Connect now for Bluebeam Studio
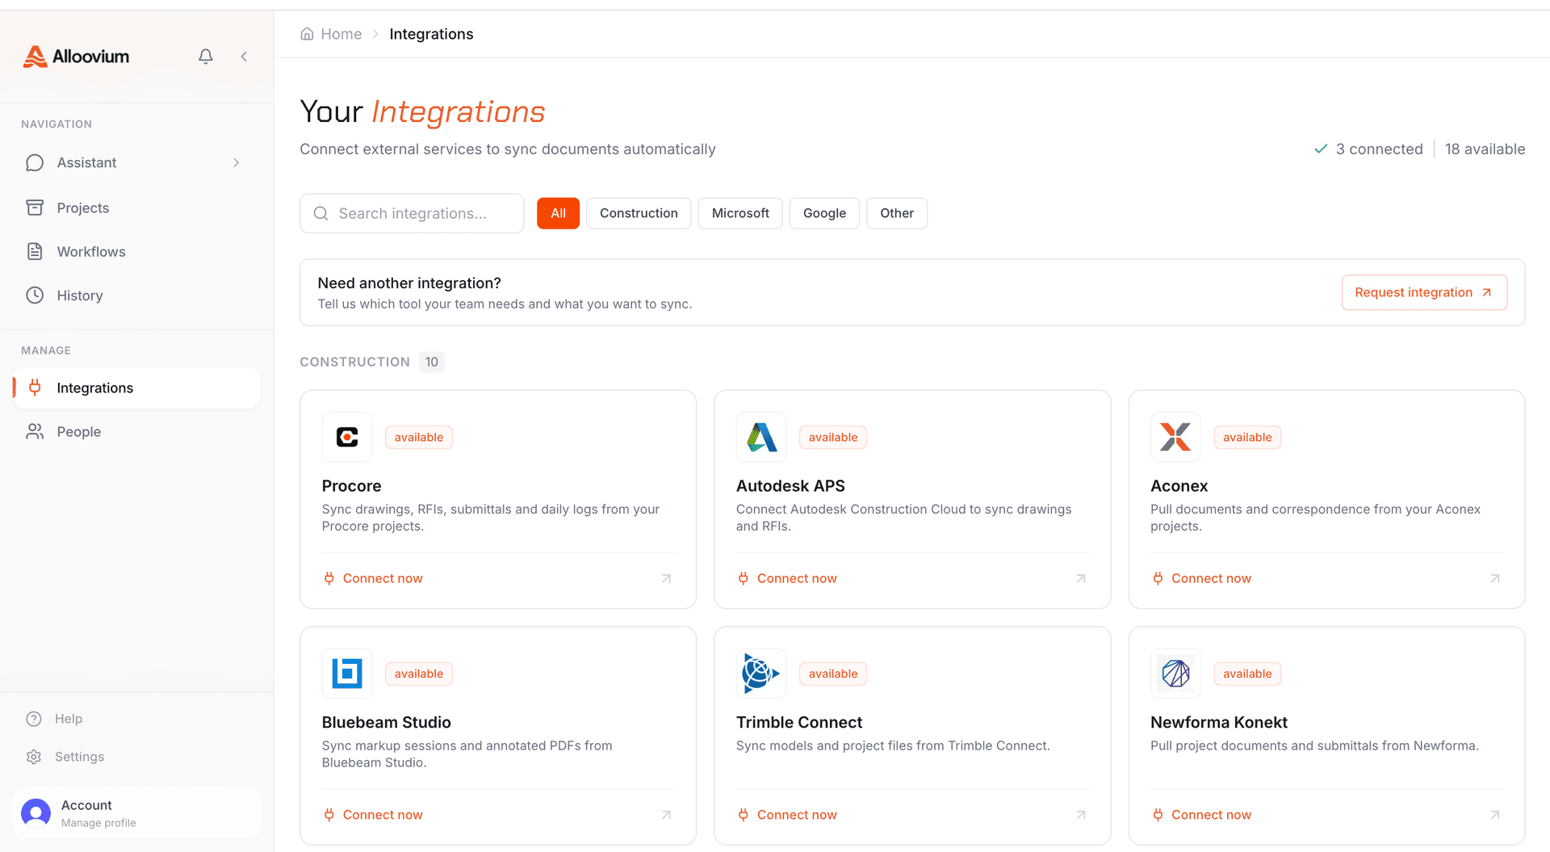The image size is (1550, 852). [x=373, y=815]
